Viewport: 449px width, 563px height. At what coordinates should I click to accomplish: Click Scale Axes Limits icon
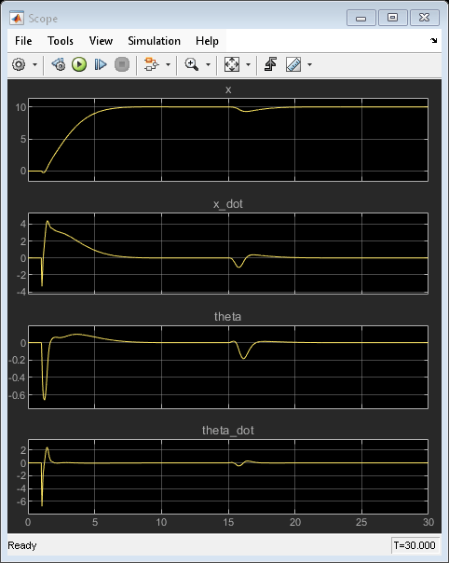click(x=232, y=64)
